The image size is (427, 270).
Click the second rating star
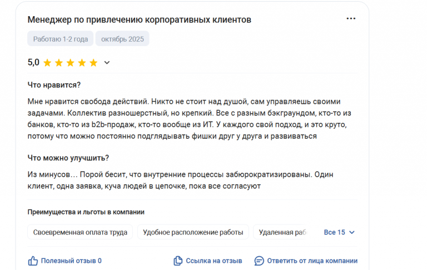[59, 63]
